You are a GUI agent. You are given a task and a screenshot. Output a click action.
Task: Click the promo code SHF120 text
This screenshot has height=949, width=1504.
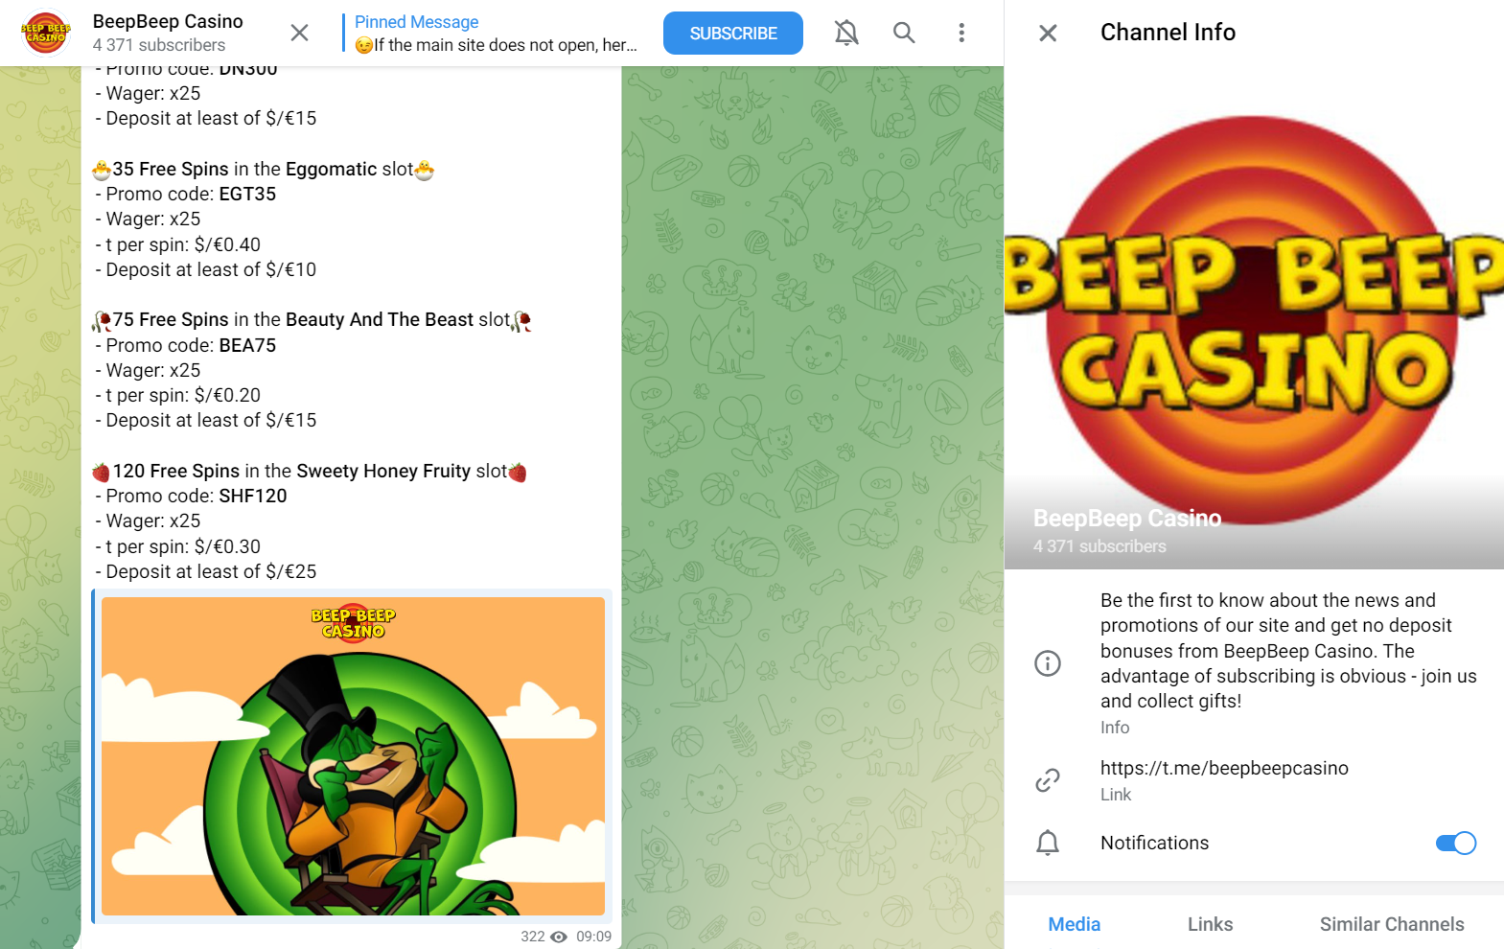pyautogui.click(x=253, y=496)
